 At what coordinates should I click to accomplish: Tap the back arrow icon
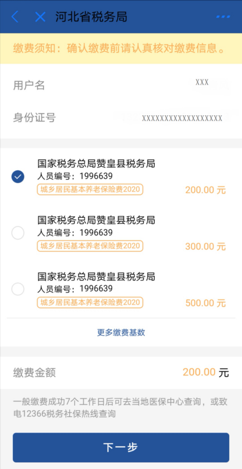(15, 17)
